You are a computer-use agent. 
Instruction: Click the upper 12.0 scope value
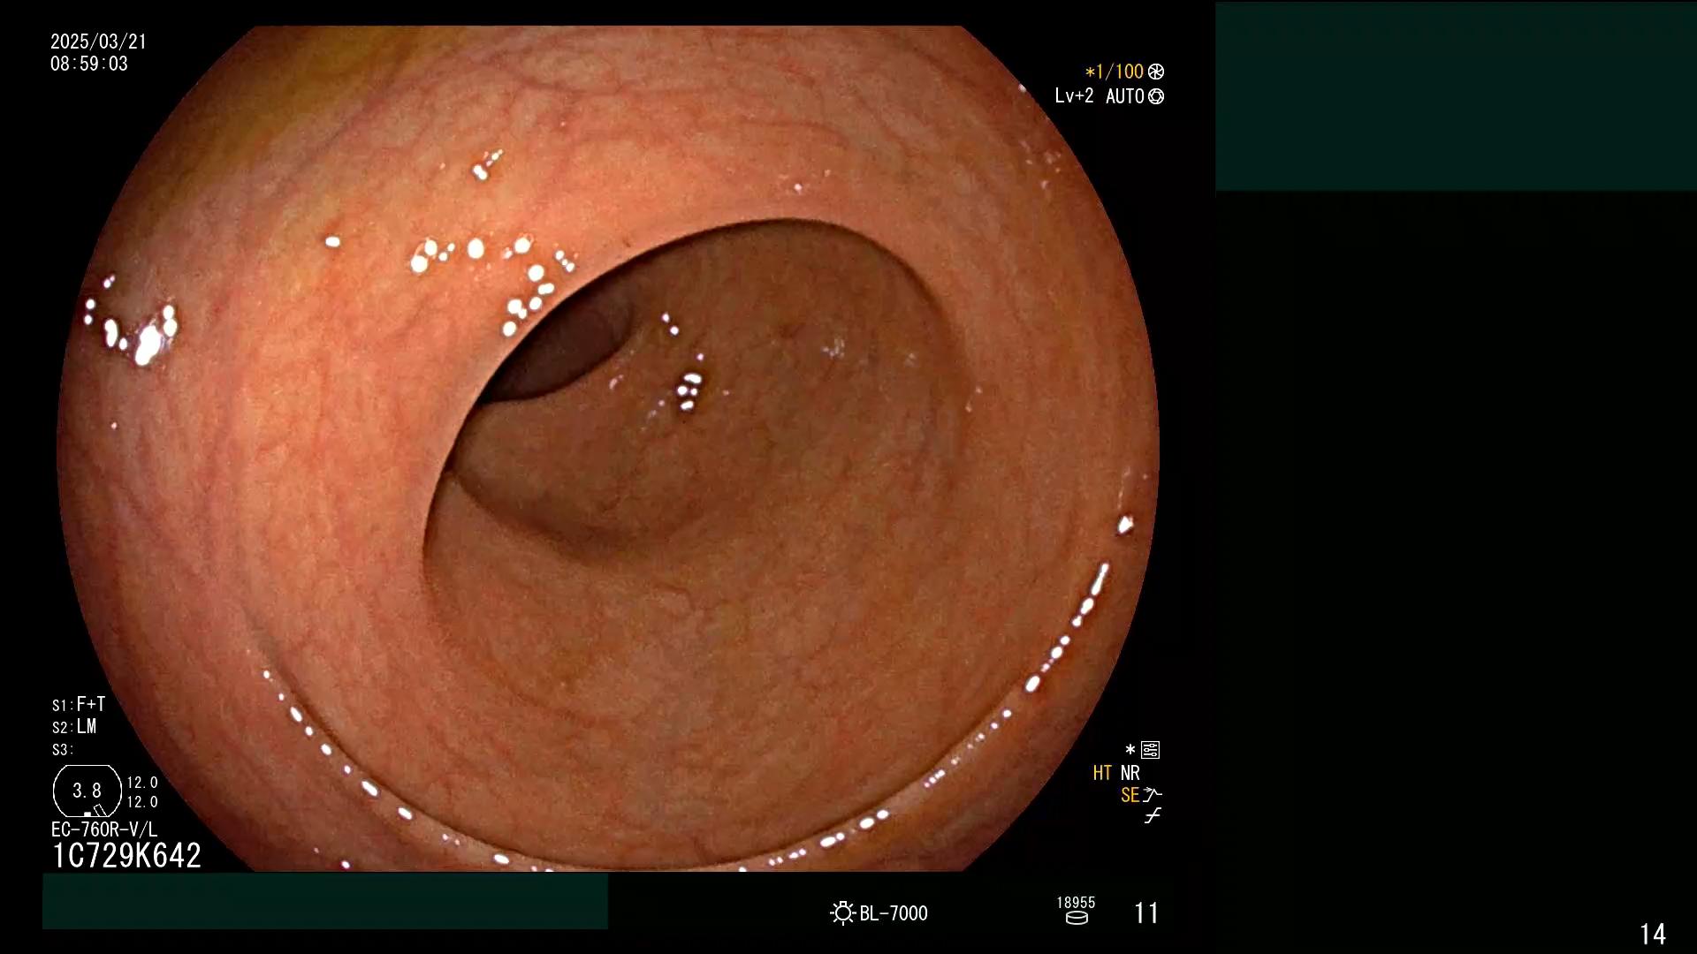(x=142, y=783)
